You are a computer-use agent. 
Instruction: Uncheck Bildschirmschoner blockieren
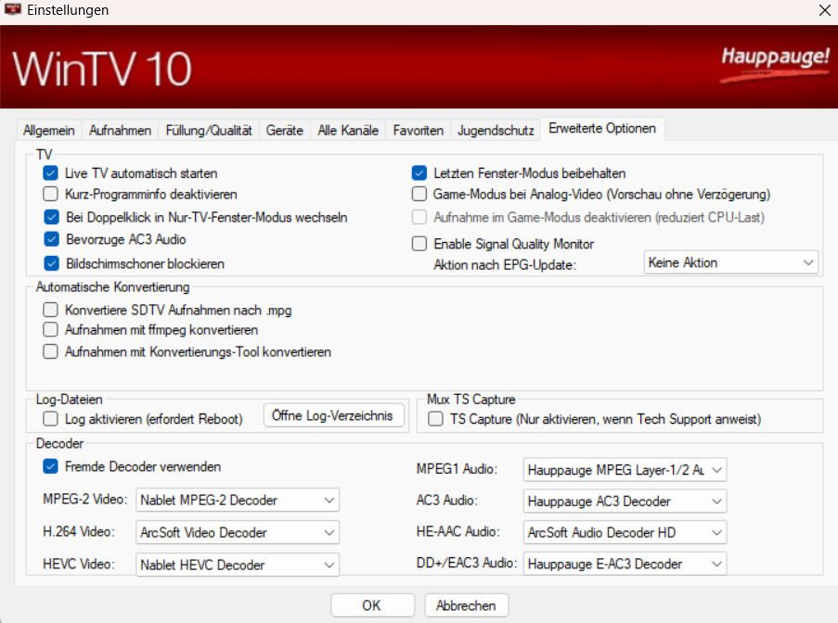click(51, 263)
